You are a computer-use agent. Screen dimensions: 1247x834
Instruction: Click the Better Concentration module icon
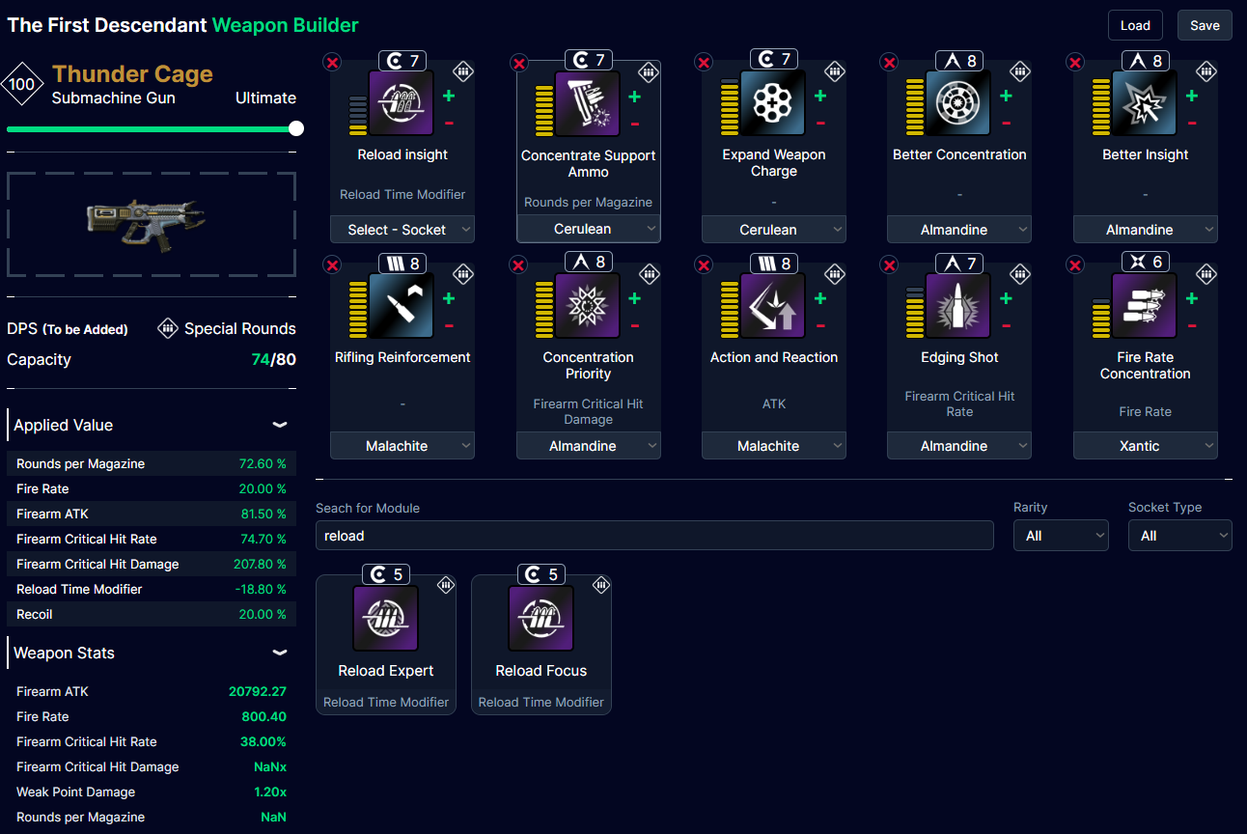(959, 103)
